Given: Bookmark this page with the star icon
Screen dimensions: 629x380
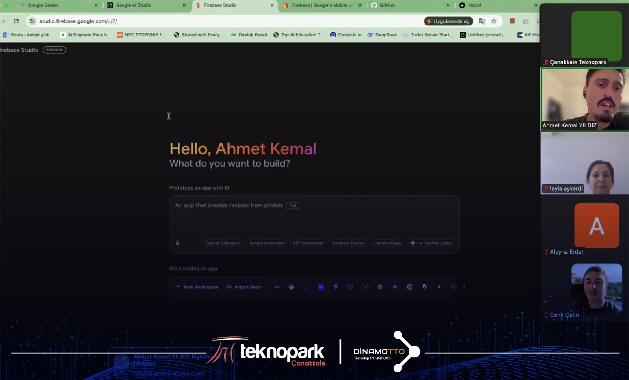Looking at the screenshot, I should click(494, 21).
